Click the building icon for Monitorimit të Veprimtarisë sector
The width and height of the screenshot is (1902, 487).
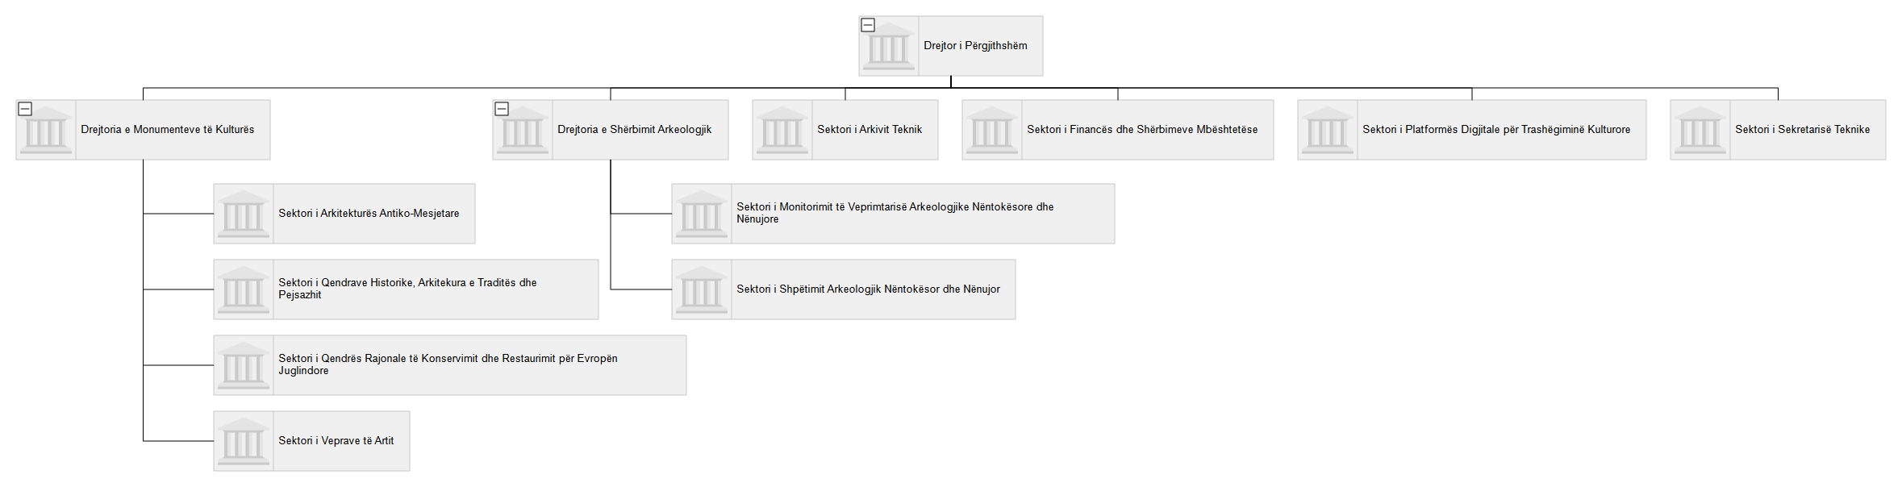[x=701, y=214]
